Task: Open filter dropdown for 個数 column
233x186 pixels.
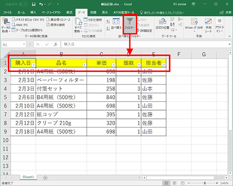Action: point(139,65)
